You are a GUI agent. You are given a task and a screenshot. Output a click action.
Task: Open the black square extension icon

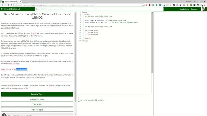pyautogui.click(x=174, y=5)
